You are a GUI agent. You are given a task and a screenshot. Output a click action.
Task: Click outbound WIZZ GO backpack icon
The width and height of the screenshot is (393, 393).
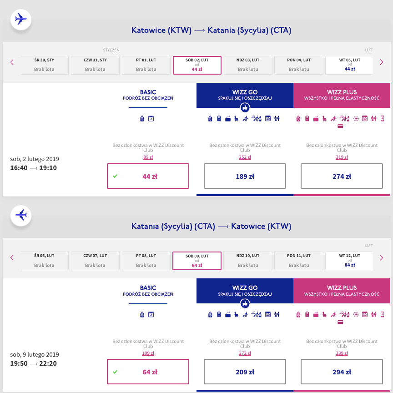[210, 119]
